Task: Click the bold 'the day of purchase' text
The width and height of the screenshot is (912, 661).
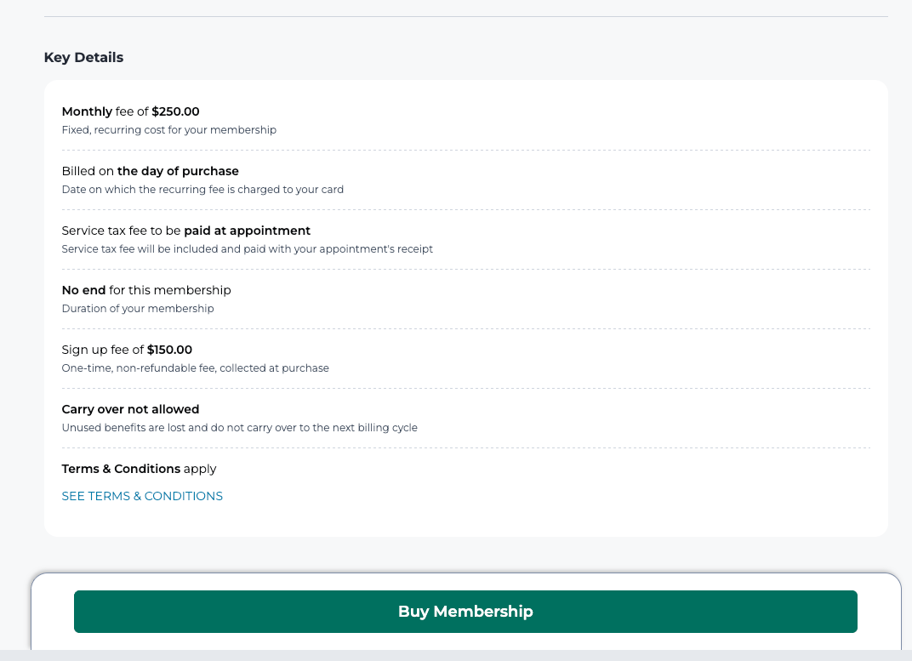Action: (x=178, y=171)
